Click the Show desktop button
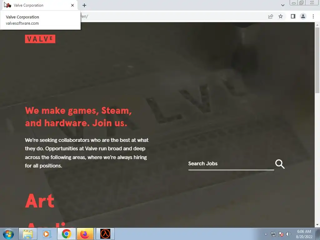The image size is (320, 240). [x=318, y=234]
